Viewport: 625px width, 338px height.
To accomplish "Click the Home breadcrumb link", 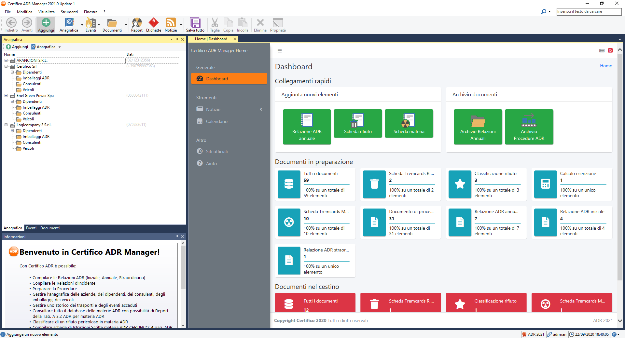I will click(x=606, y=66).
